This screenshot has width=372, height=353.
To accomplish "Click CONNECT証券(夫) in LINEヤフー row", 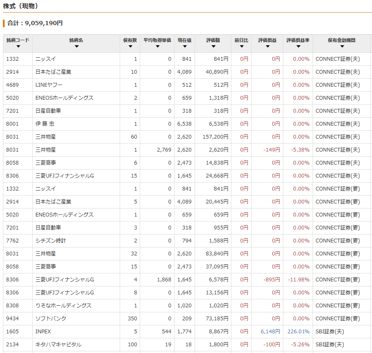I will [341, 85].
